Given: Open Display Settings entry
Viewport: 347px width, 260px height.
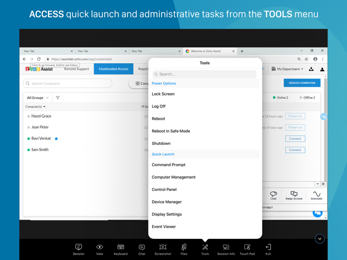Looking at the screenshot, I should coord(167,214).
